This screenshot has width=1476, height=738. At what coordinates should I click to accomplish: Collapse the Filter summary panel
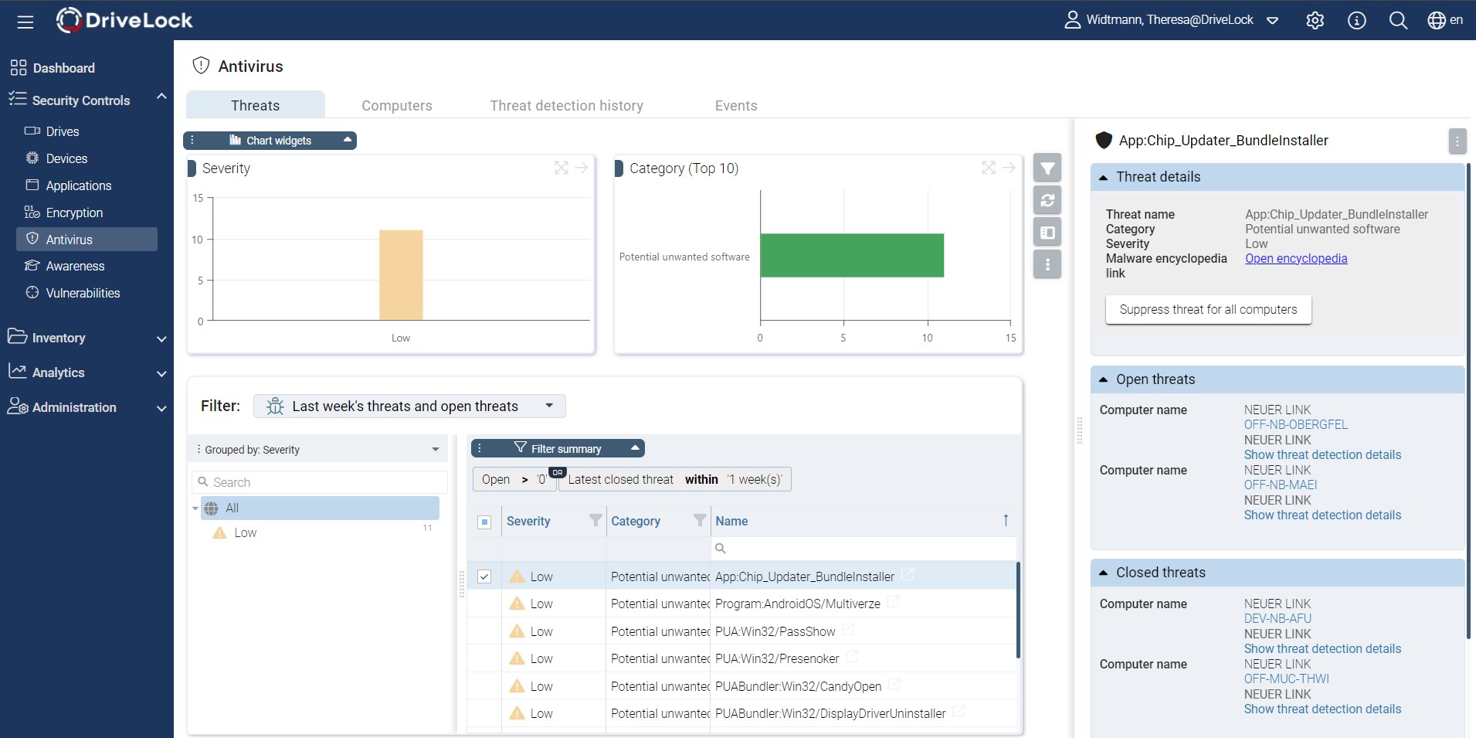point(635,448)
